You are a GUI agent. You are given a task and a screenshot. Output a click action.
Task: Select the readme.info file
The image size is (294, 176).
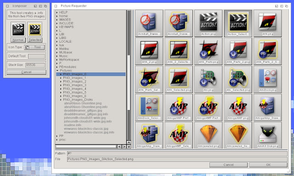pos(73,125)
